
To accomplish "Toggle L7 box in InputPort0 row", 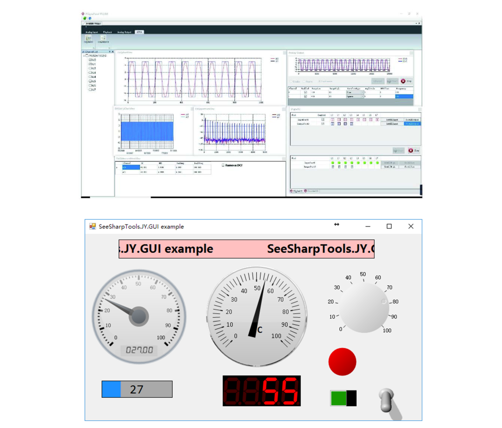I will point(377,120).
